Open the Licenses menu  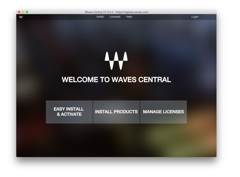point(115,17)
